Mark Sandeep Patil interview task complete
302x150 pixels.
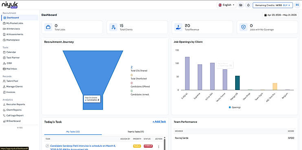coord(47,146)
